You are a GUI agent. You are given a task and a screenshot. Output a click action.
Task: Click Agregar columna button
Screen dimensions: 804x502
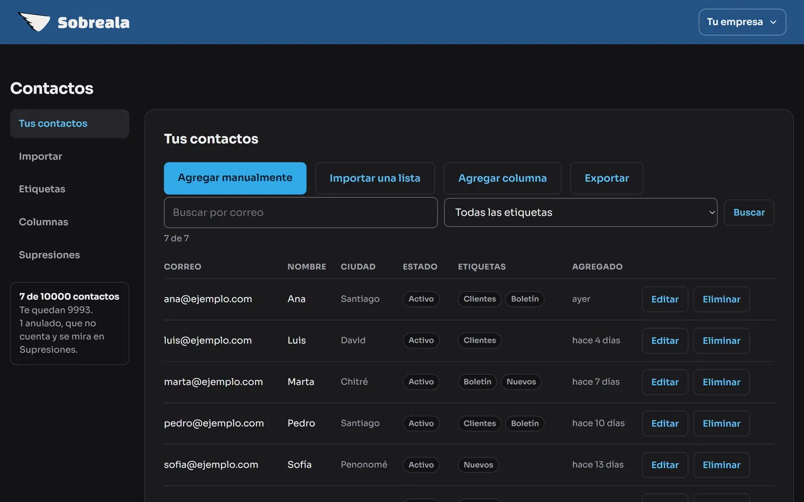click(503, 178)
